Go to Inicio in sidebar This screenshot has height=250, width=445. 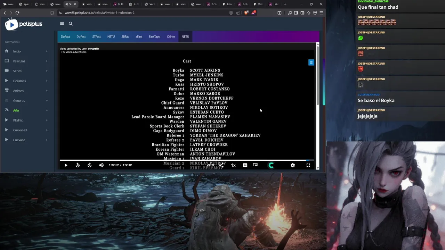[x=17, y=51]
